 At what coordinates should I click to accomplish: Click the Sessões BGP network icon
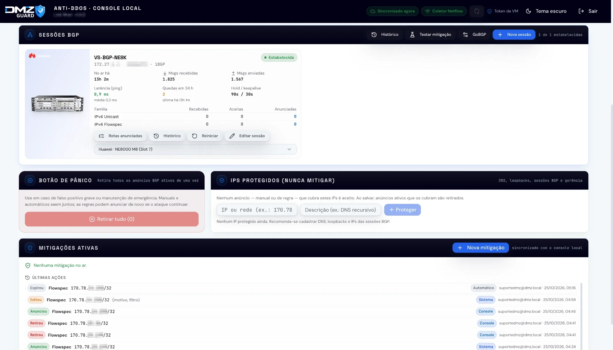(x=30, y=35)
